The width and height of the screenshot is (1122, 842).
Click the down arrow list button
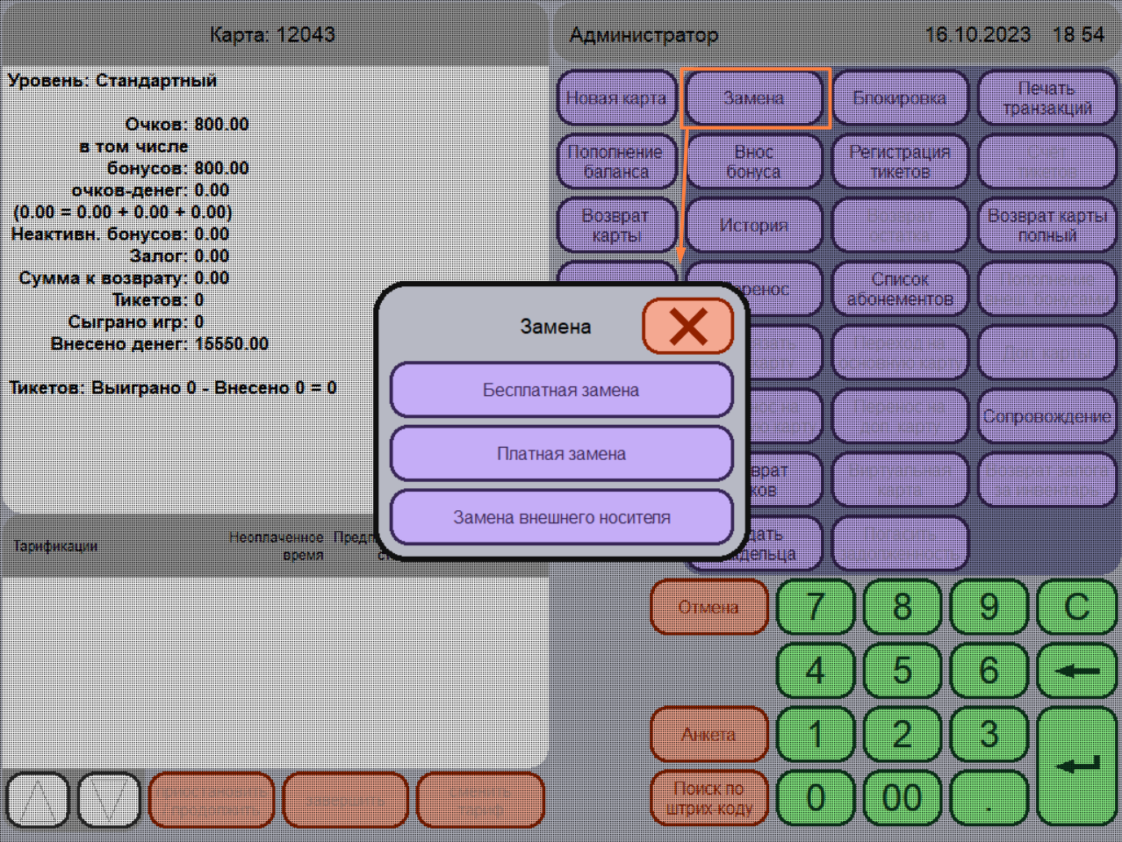(x=109, y=800)
